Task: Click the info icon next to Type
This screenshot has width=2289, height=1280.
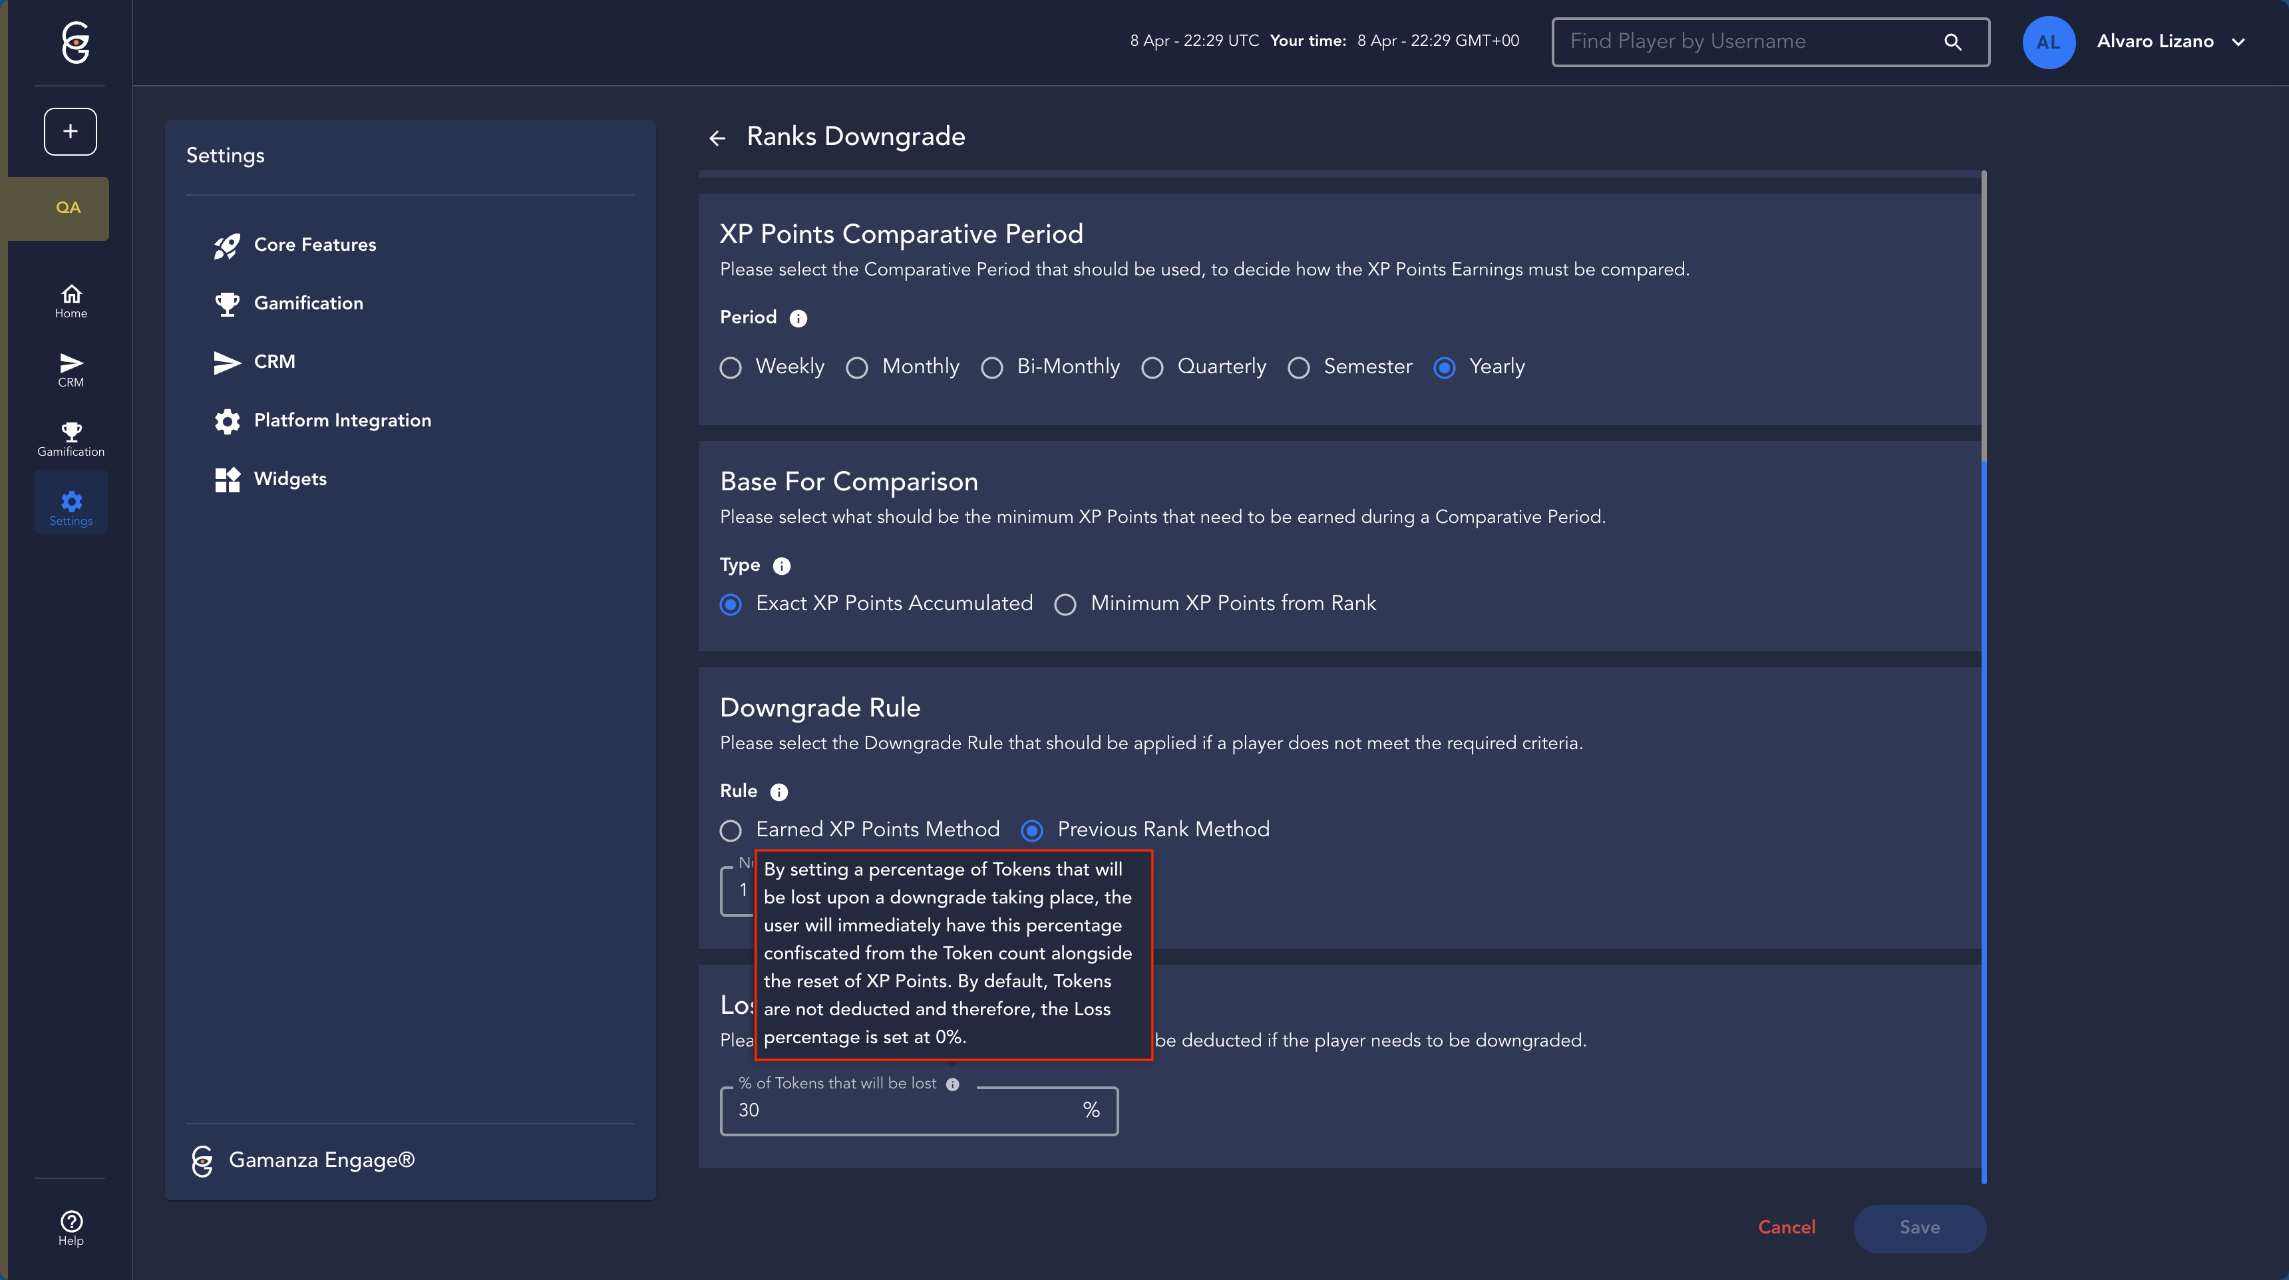Action: point(781,567)
